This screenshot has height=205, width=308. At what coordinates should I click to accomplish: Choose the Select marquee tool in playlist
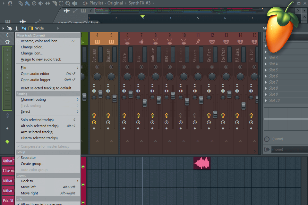tap(61, 3)
